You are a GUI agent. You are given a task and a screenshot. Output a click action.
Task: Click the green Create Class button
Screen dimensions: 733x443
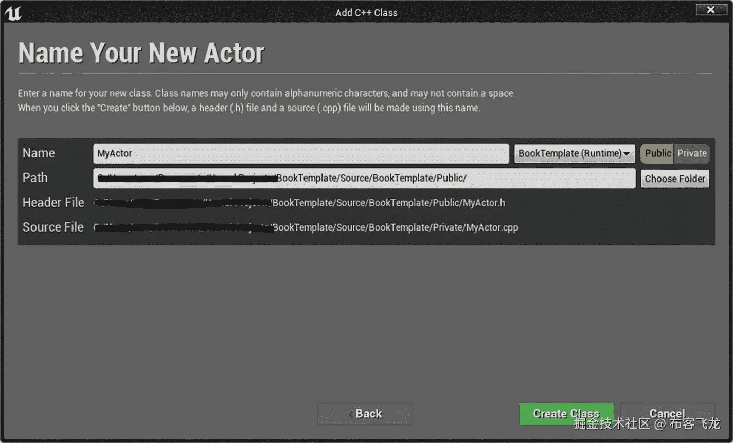[566, 414]
